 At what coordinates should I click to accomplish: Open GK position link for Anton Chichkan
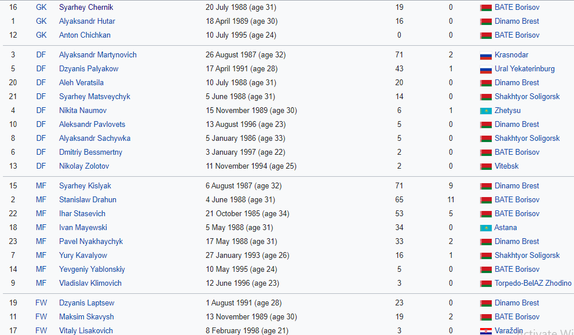pyautogui.click(x=41, y=35)
